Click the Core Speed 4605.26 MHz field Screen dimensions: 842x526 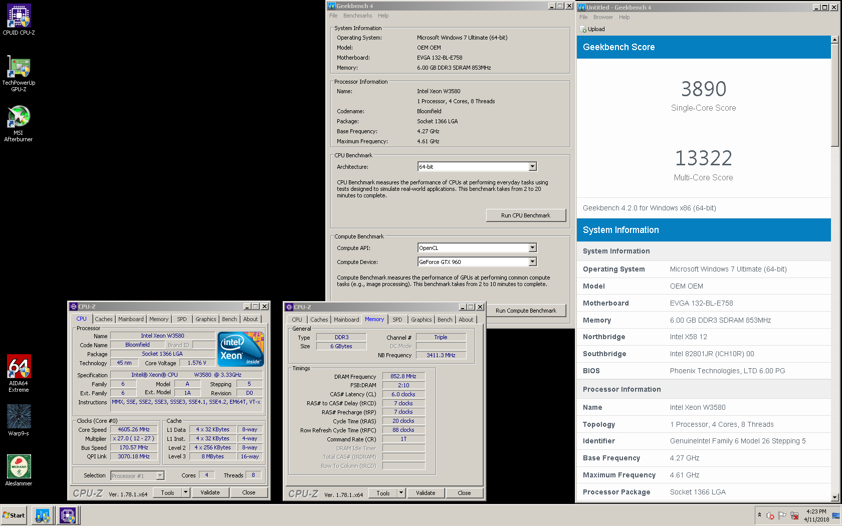[134, 430]
